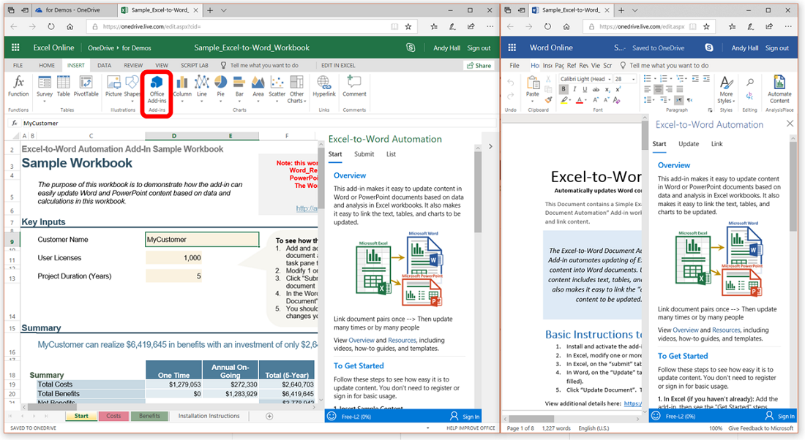Toggle Bold in Word ribbon
This screenshot has height=440, width=805.
click(563, 89)
